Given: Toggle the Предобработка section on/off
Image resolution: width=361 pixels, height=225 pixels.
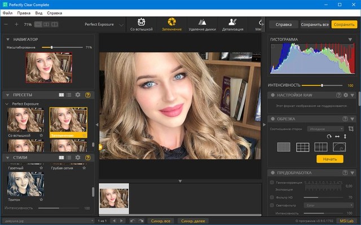Looking at the screenshot, I should pos(273,173).
